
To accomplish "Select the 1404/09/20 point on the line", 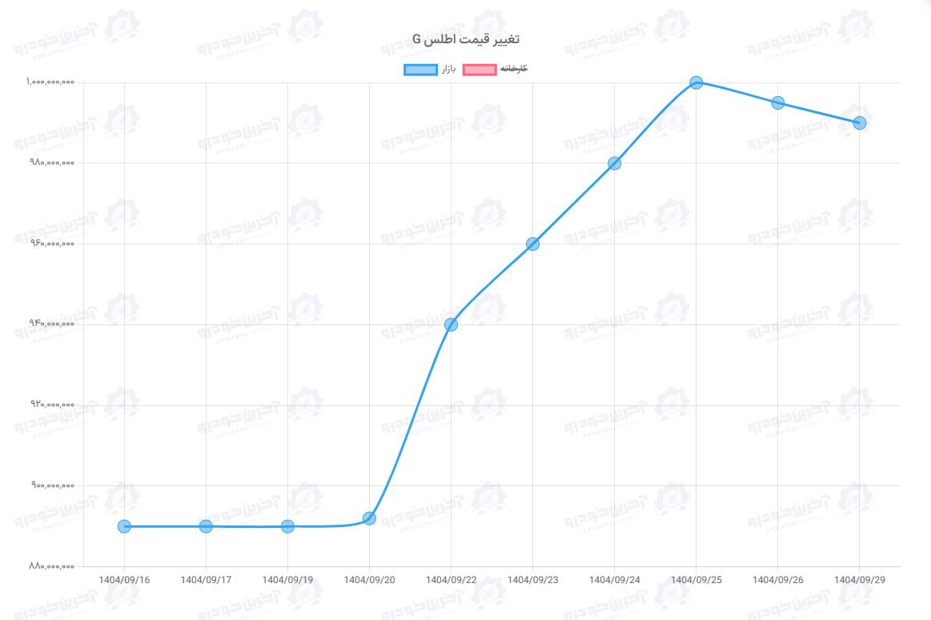I will pos(369,518).
